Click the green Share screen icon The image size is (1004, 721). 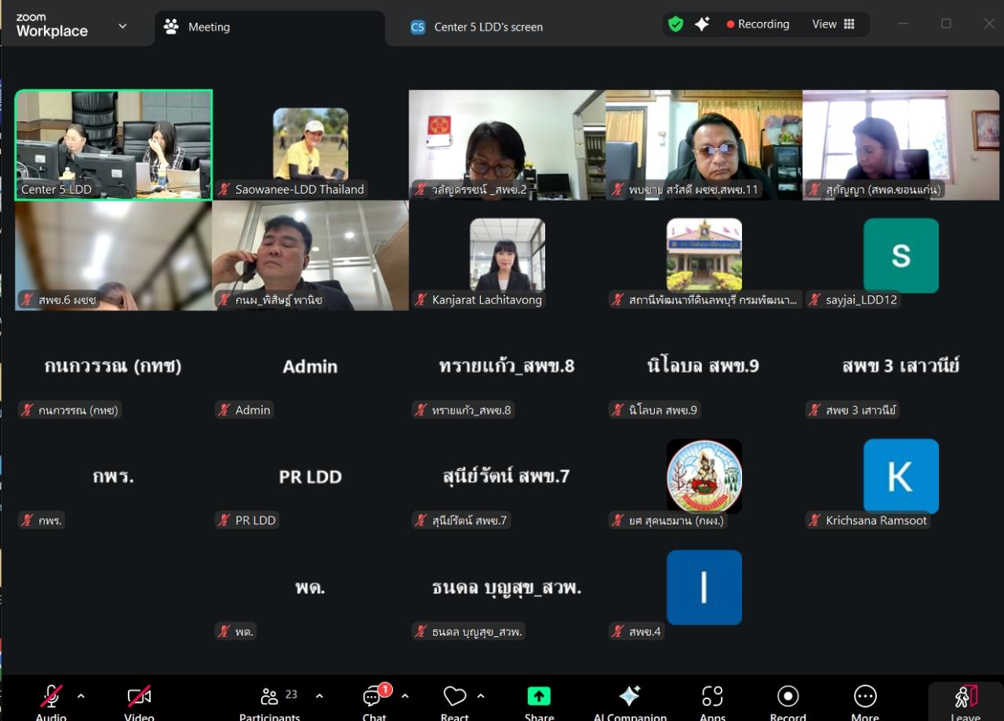pos(539,697)
